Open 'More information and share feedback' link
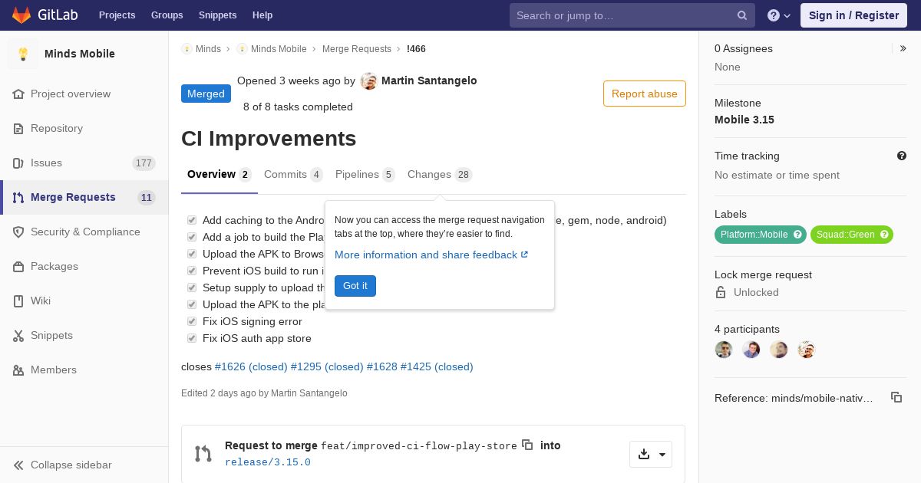Image resolution: width=921 pixels, height=483 pixels. coord(431,255)
